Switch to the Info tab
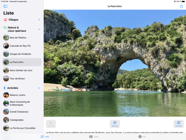 [142, 137]
